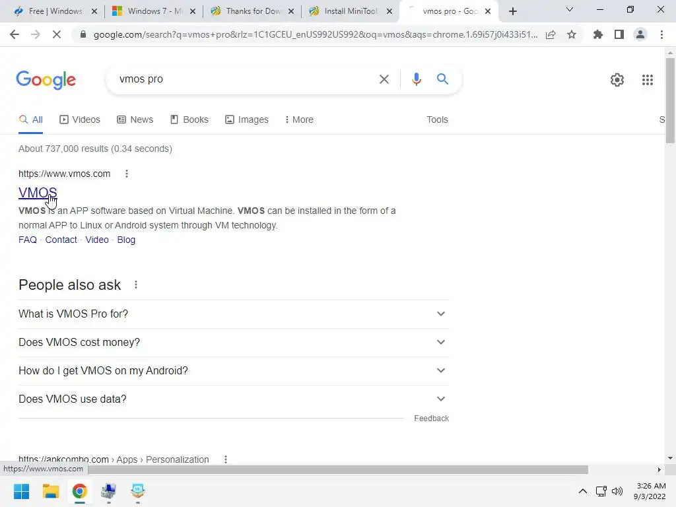Click the voice search microphone icon
This screenshot has width=676, height=507.
(416, 79)
